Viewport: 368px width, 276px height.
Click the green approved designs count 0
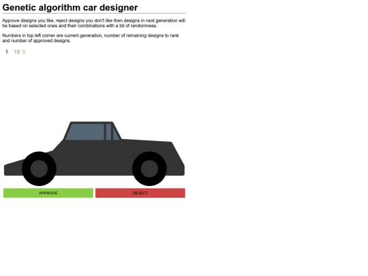(24, 52)
